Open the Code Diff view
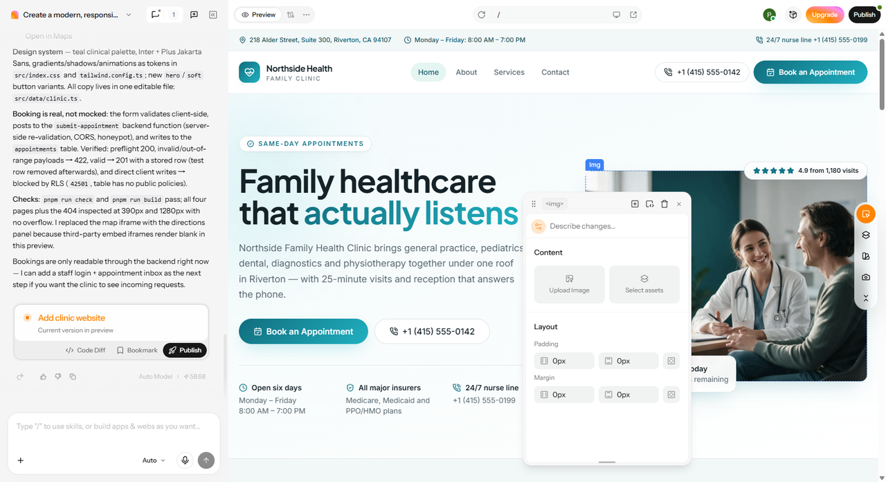The width and height of the screenshot is (886, 482). tap(86, 351)
